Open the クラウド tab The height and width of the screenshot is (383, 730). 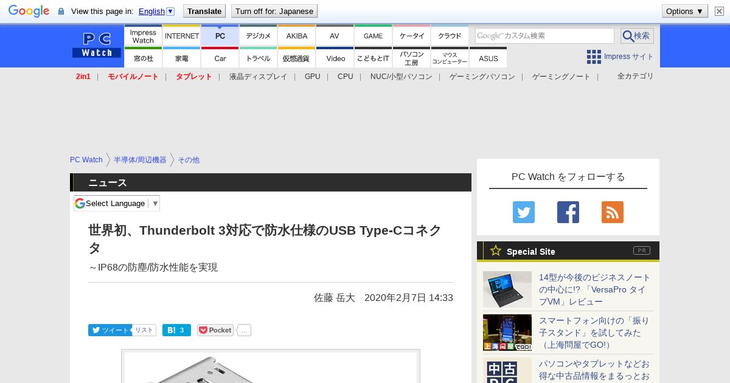450,35
